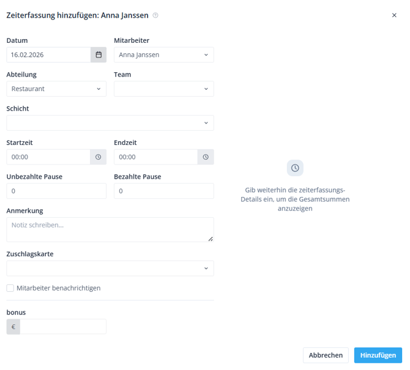The height and width of the screenshot is (370, 410).
Task: Click the euro symbol in bonus field
Action: 13,327
